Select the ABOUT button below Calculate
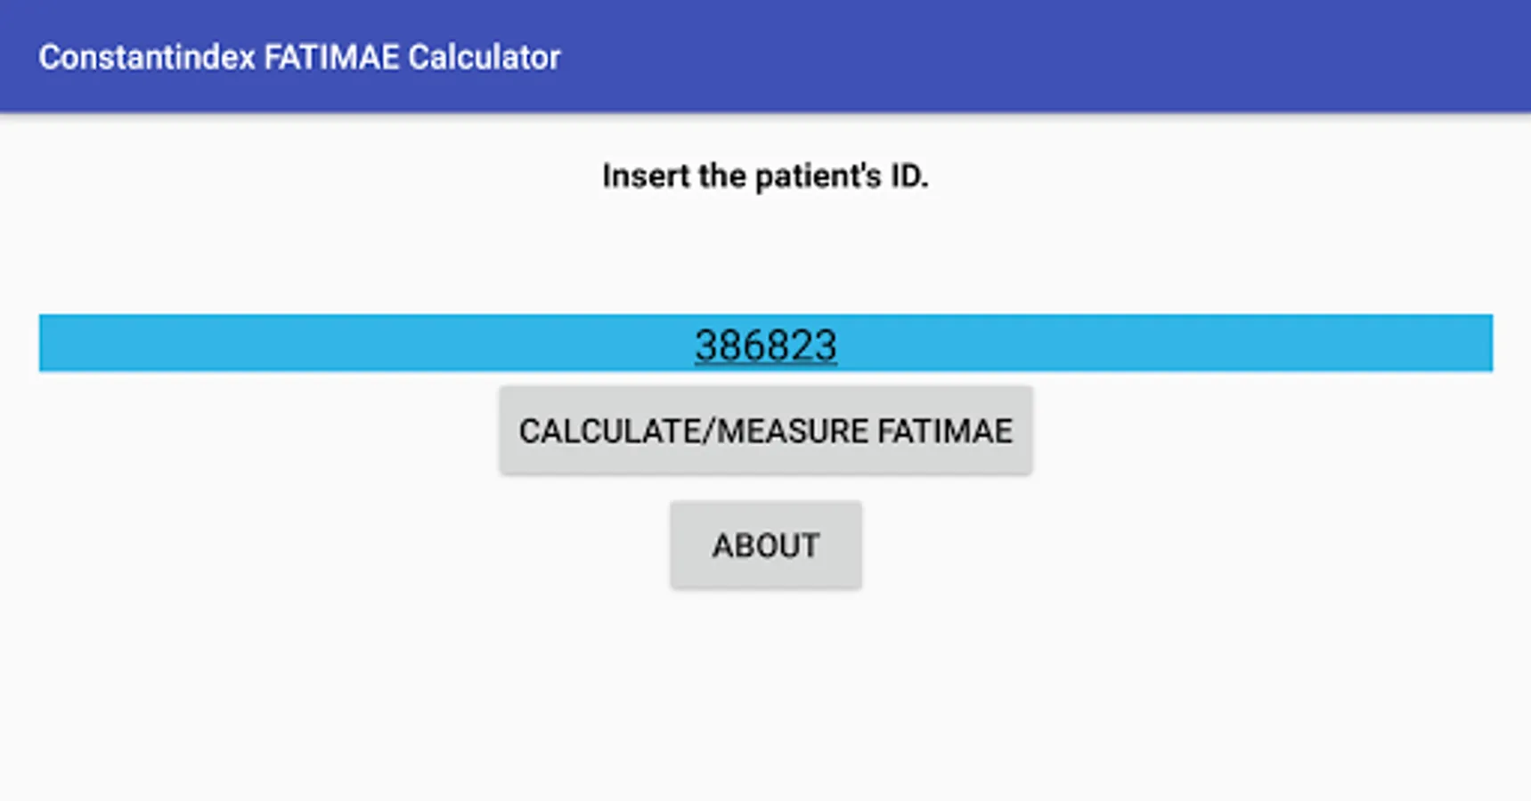 point(765,545)
